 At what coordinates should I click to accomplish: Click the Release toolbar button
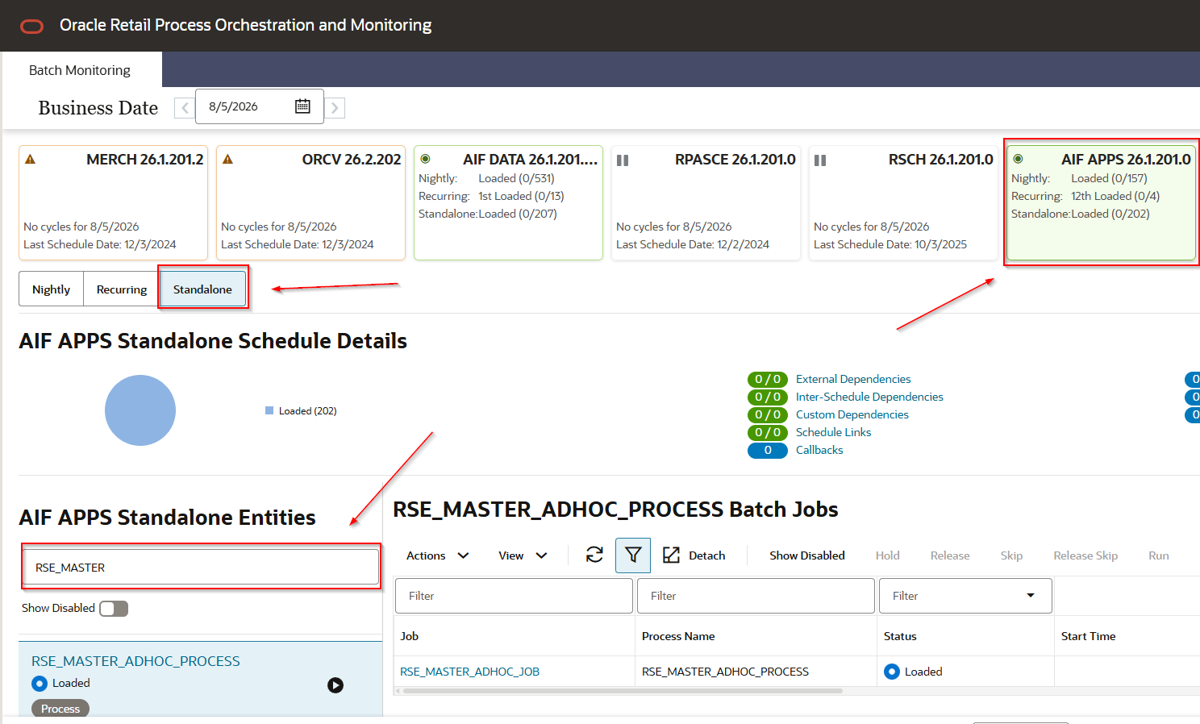coord(950,555)
